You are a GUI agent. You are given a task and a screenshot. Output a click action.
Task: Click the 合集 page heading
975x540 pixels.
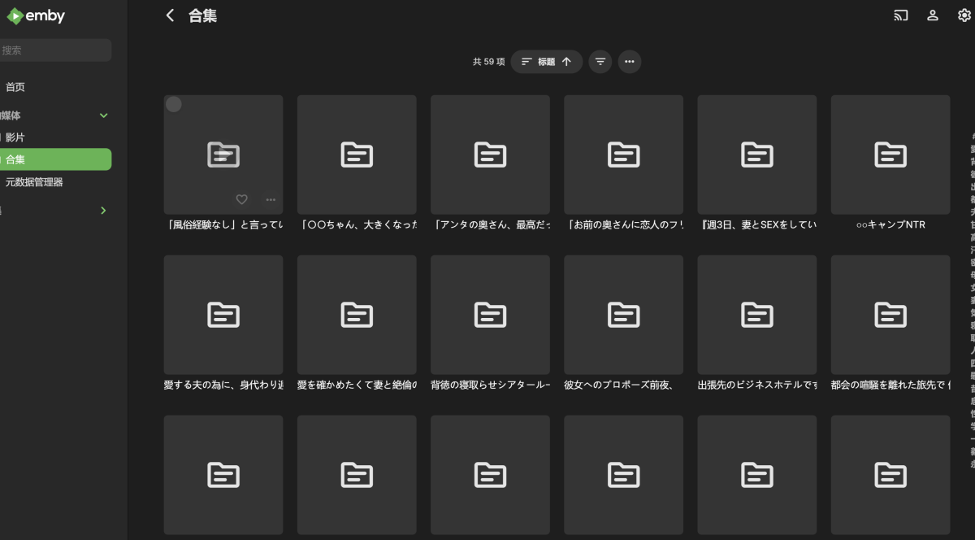coord(202,15)
